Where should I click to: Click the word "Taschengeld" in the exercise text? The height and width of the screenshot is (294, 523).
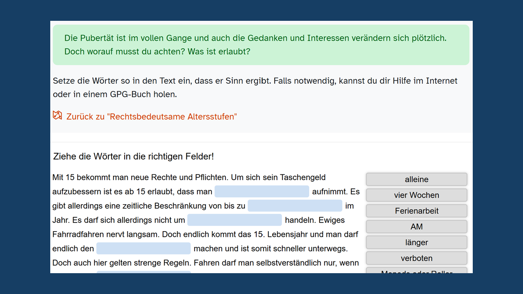(302, 178)
